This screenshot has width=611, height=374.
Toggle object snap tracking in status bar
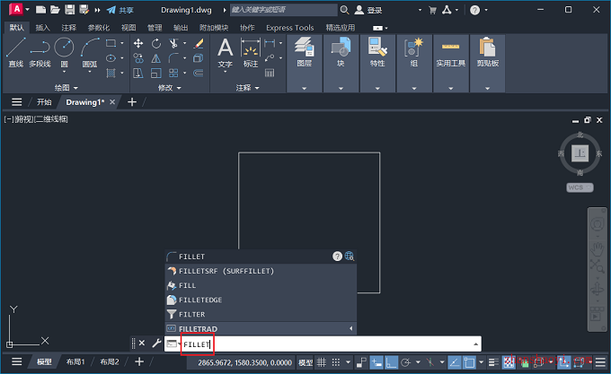click(x=455, y=362)
